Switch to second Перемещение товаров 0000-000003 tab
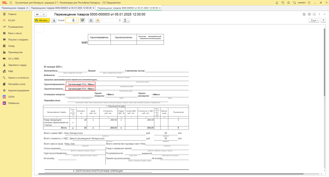Image resolution: width=329 pixels, height=177 pixels. click(x=61, y=8)
